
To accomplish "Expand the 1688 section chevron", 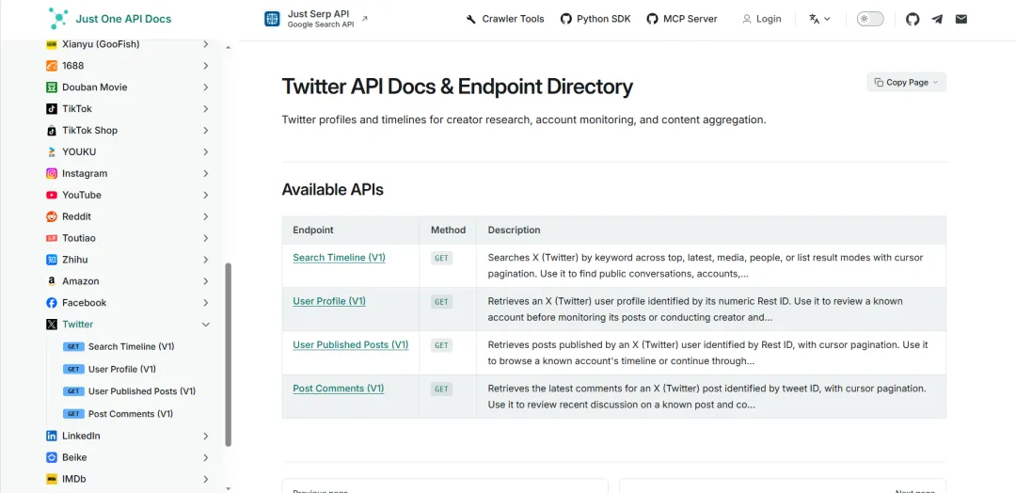I will 205,66.
